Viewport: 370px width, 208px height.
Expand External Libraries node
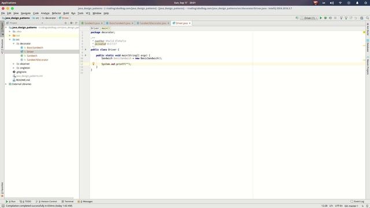coord(6,84)
